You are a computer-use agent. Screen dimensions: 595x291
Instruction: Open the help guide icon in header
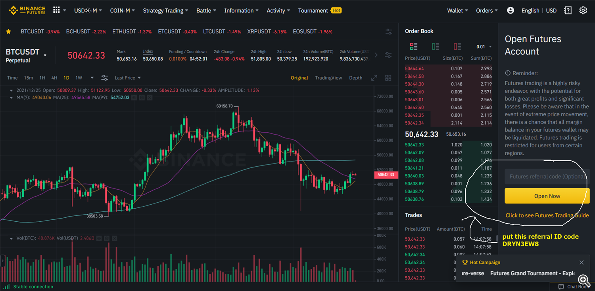568,11
